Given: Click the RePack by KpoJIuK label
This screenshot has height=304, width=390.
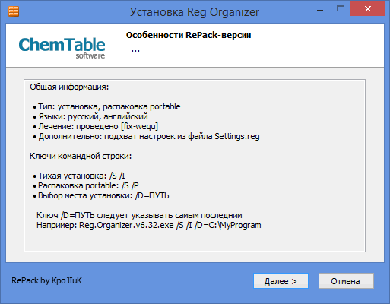Looking at the screenshot, I should 47,280.
